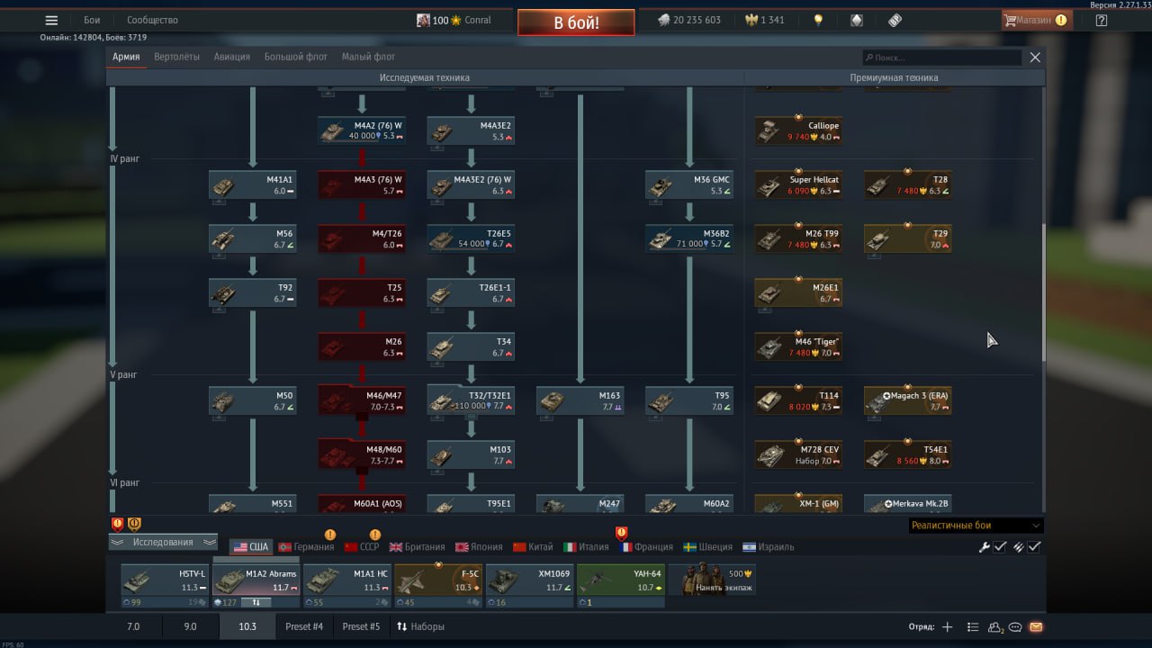1152x648 pixels.
Task: Expand the Исследования panel toggle
Action: (x=163, y=542)
